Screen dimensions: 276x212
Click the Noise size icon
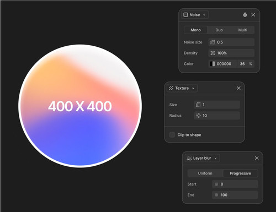click(213, 42)
